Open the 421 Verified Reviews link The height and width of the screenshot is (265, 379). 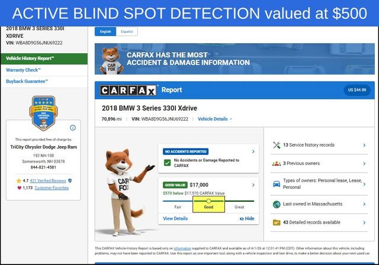47,180
